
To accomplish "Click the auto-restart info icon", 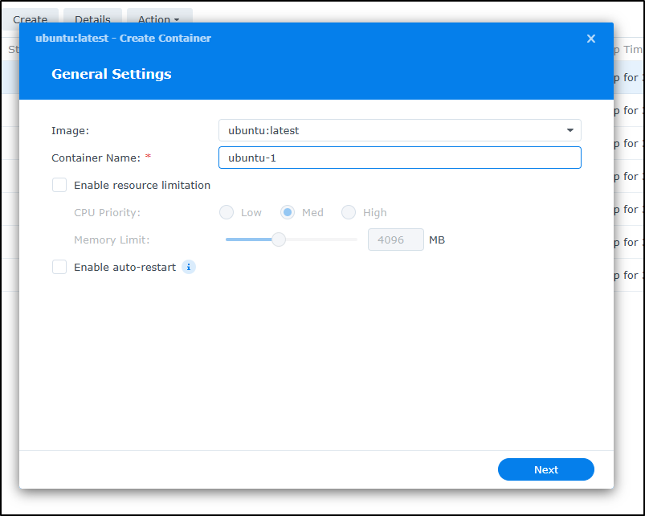I will coord(189,267).
